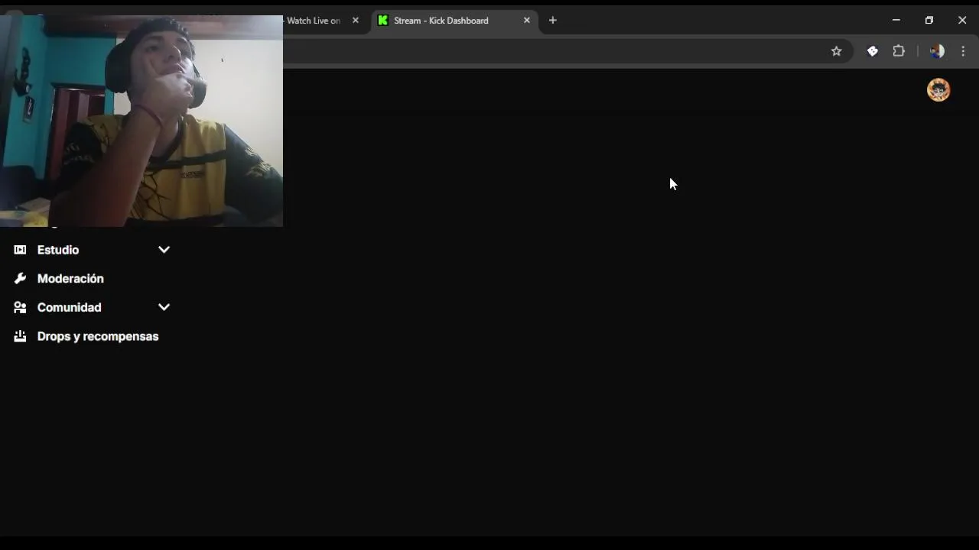Bookmark this page with the star icon
Viewport: 979px width, 550px height.
tap(836, 51)
